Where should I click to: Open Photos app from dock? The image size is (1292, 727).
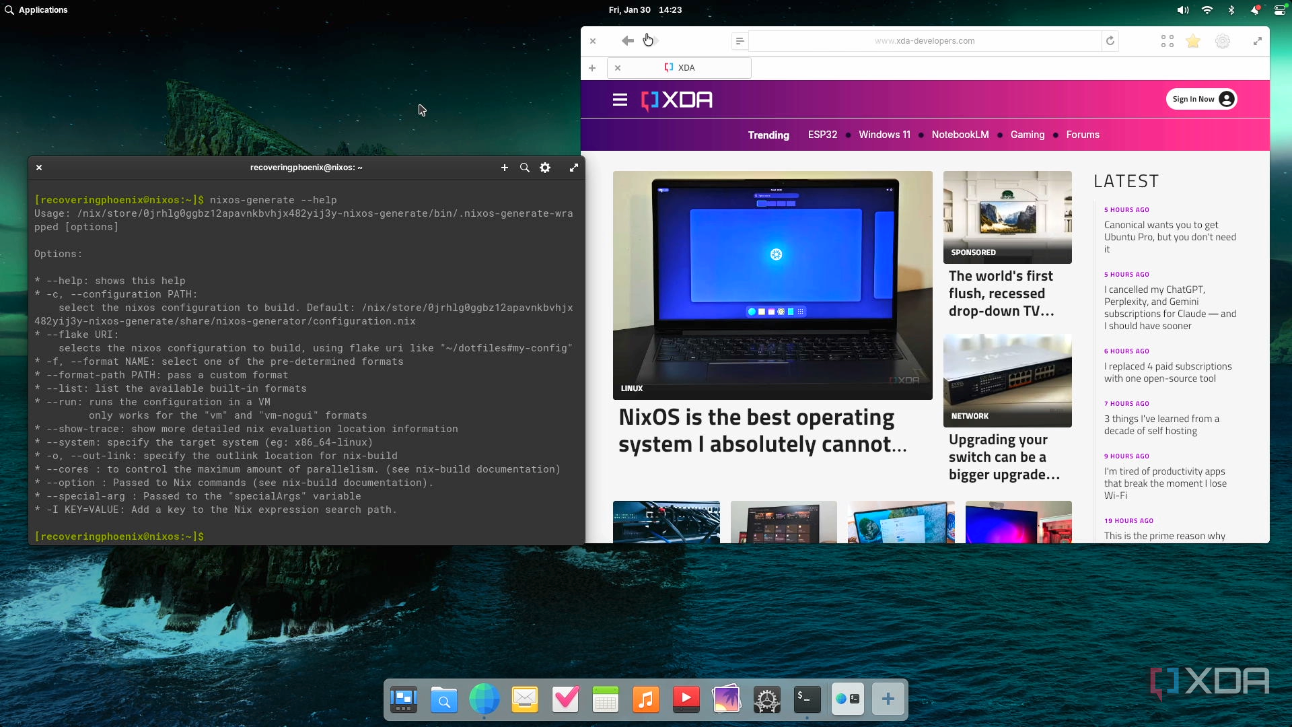[x=727, y=699]
